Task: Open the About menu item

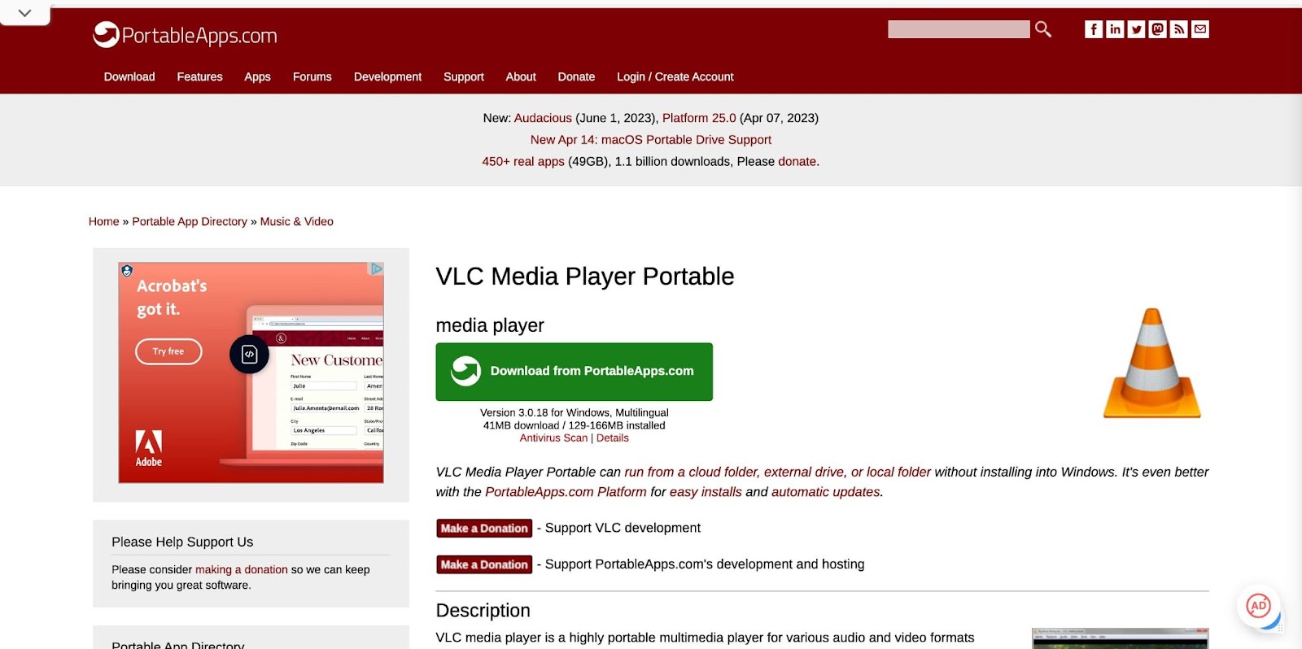Action: (x=521, y=76)
